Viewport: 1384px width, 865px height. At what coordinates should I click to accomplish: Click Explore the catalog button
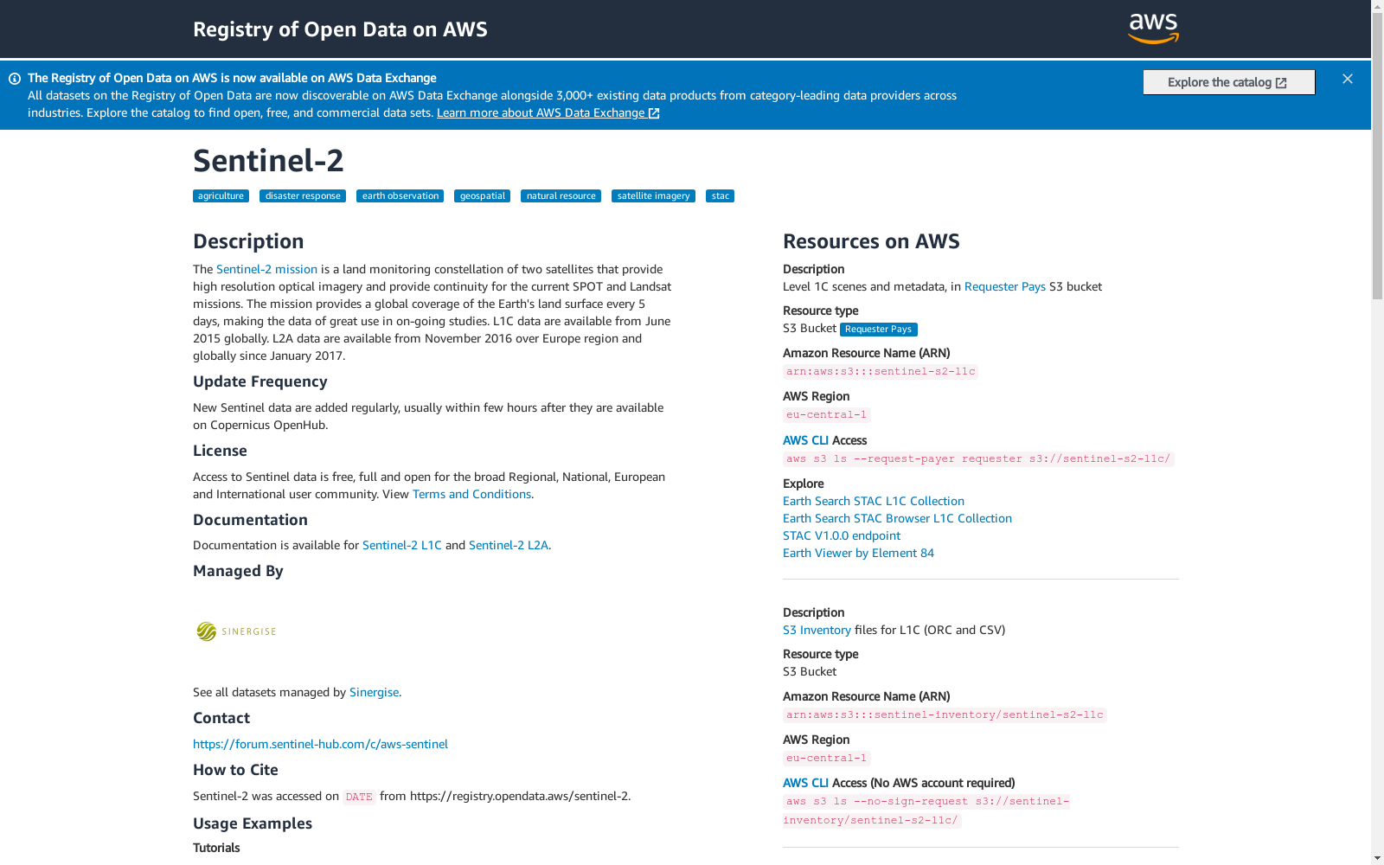coord(1228,82)
